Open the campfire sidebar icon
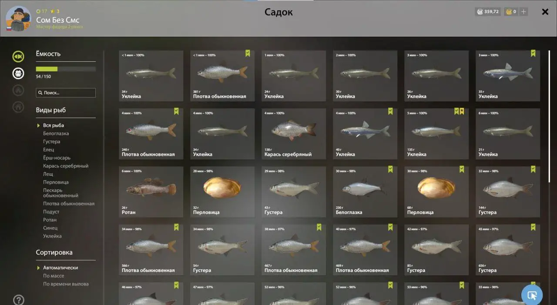This screenshot has height=305, width=557. (18, 90)
